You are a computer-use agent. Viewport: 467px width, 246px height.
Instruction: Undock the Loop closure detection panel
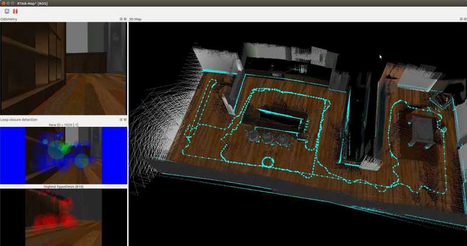121,119
